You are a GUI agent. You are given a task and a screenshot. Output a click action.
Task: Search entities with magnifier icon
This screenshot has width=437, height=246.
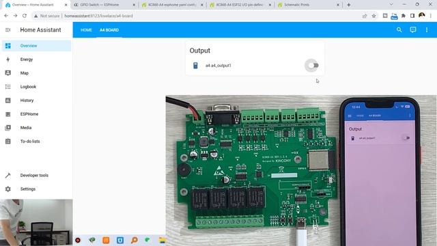tap(399, 29)
